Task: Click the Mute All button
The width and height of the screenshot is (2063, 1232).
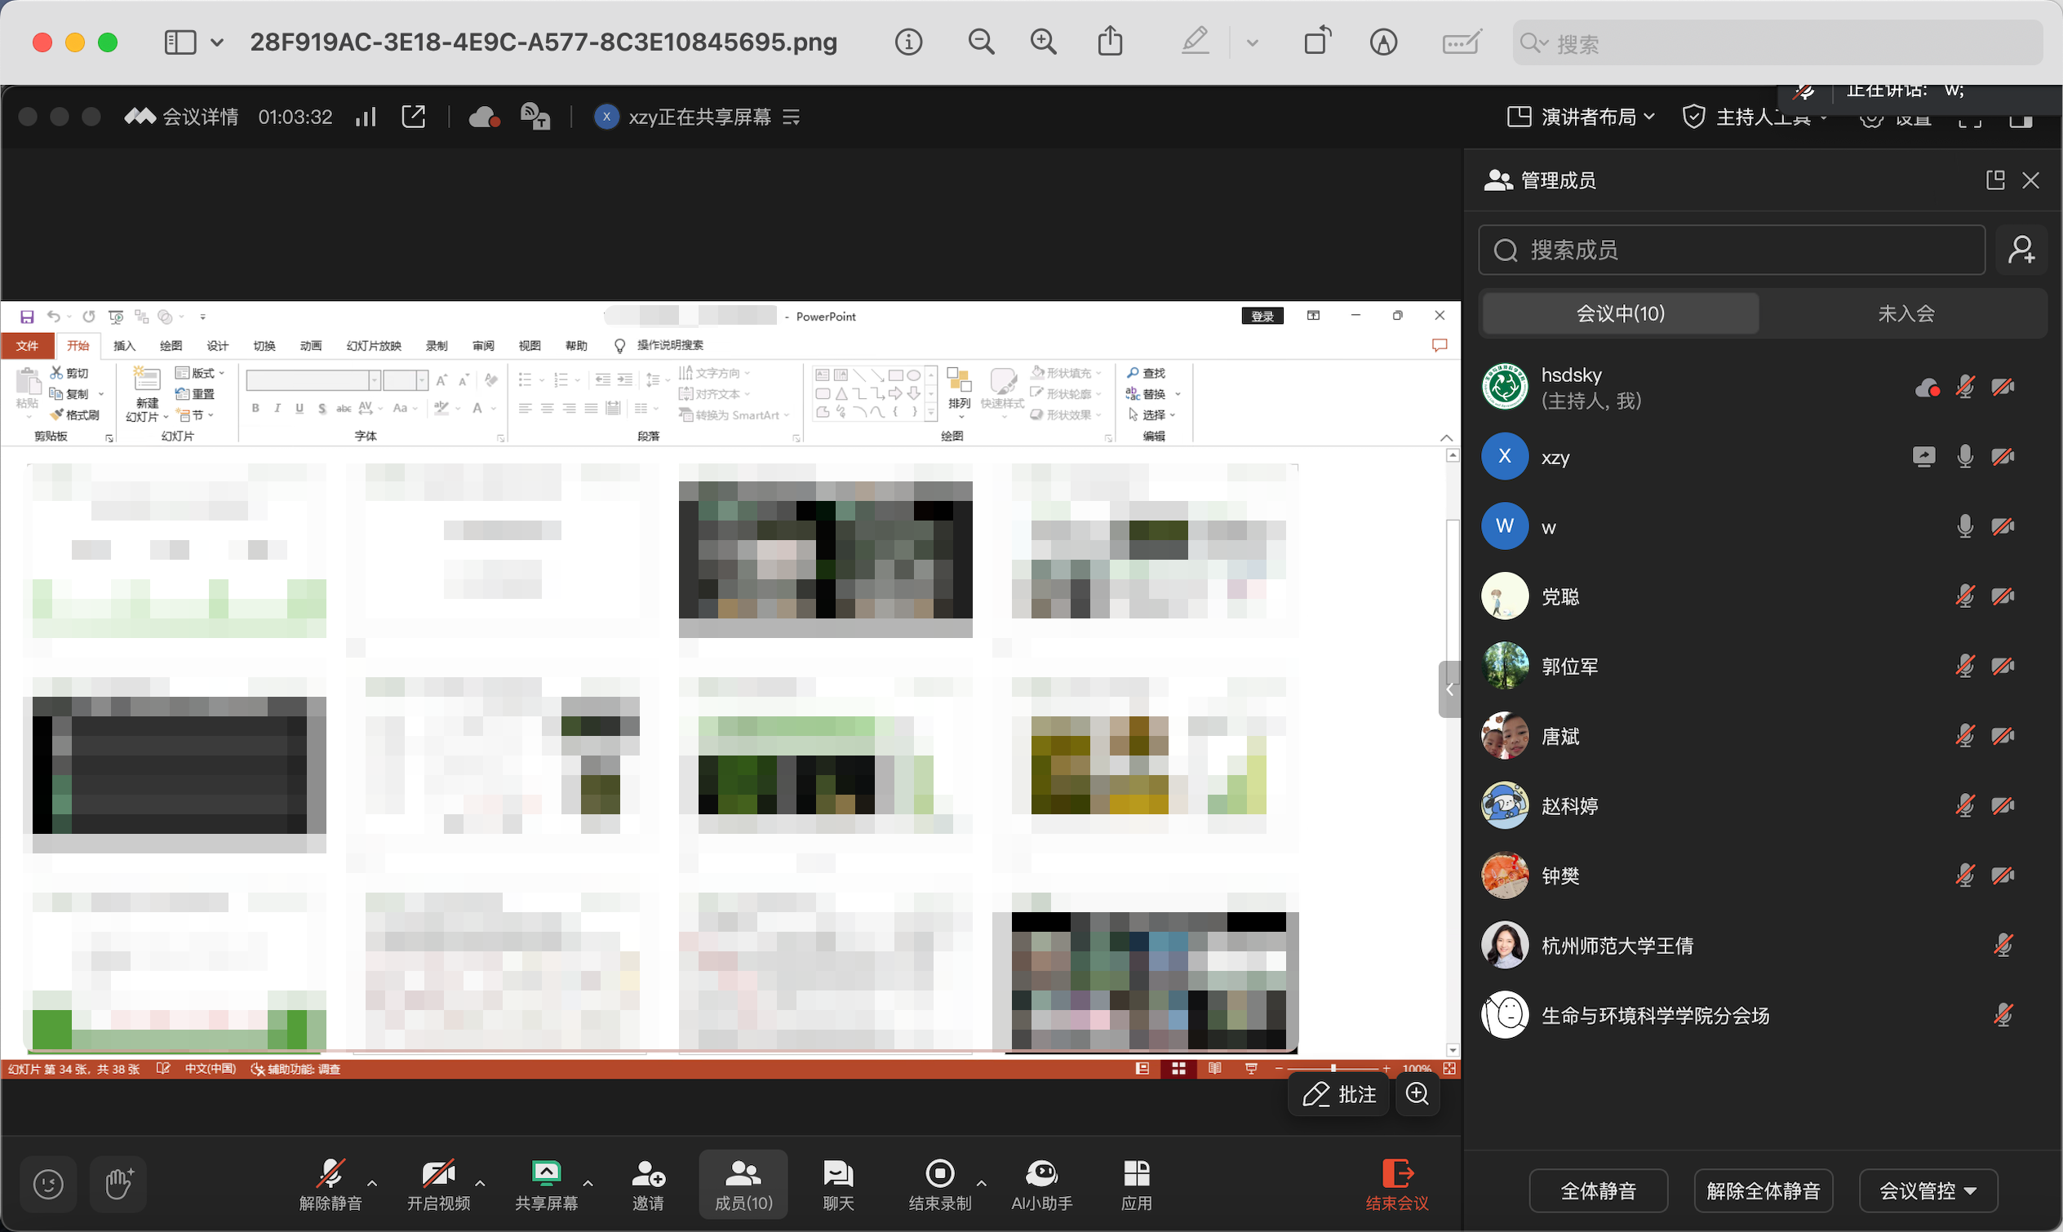Action: 1597,1190
